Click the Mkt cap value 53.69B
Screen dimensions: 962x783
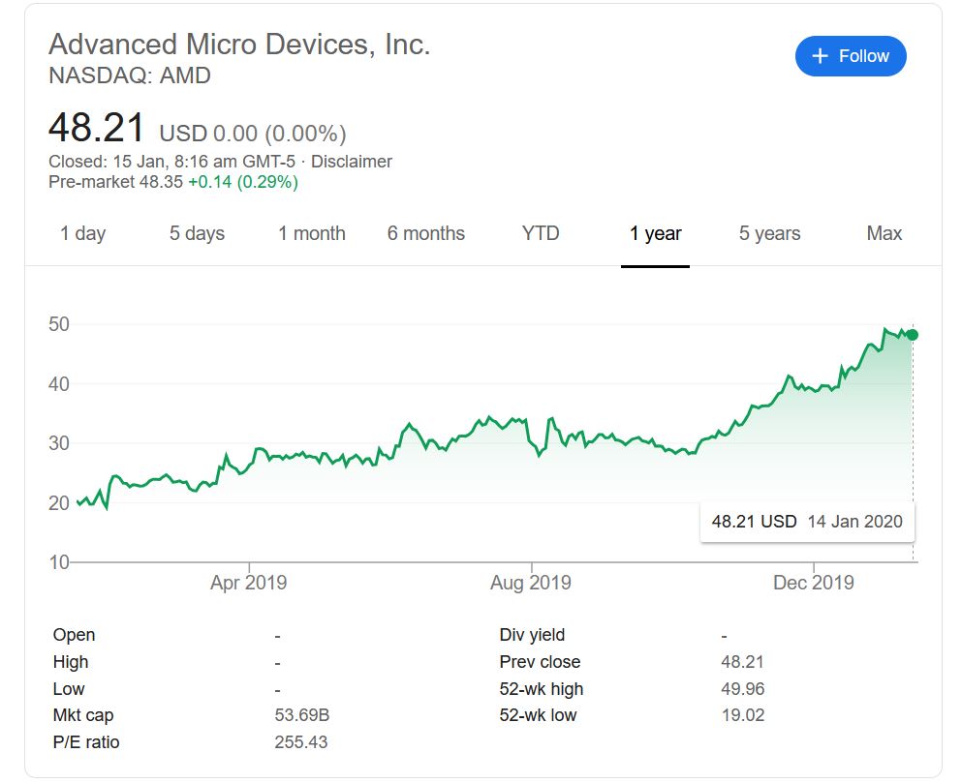pyautogui.click(x=302, y=716)
